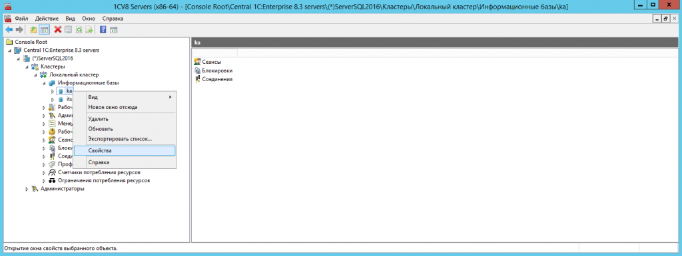
Task: Open the Окно menu
Action: [x=89, y=19]
